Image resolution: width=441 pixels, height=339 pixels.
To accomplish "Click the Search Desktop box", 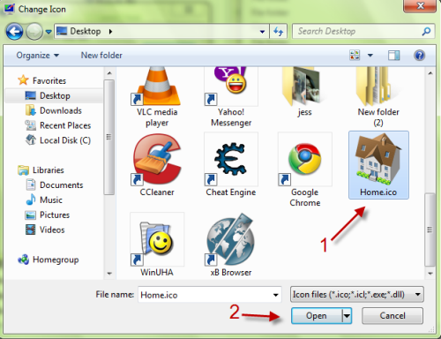I will (363, 31).
